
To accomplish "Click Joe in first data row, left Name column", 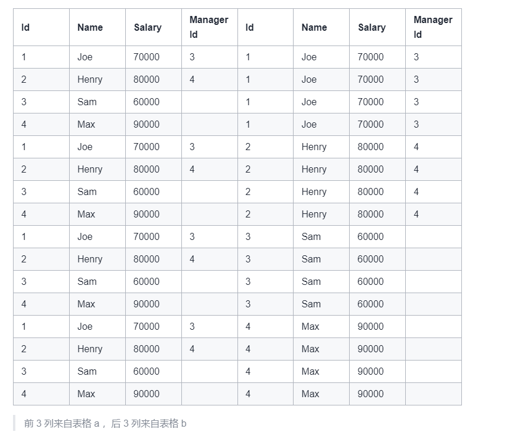I will coord(84,57).
